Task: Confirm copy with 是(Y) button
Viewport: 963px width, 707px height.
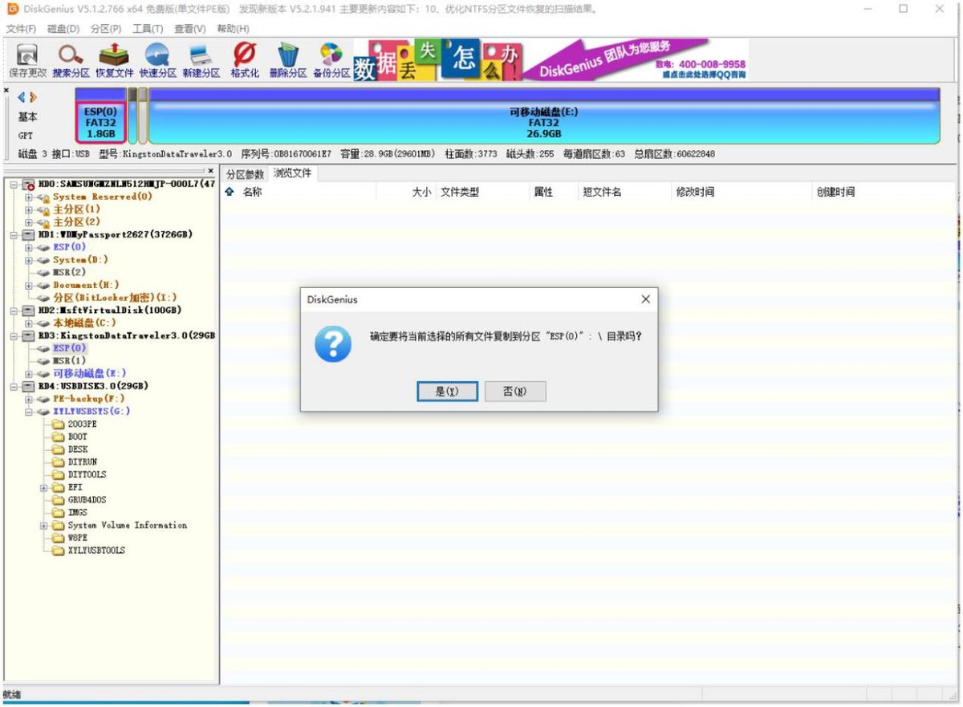Action: click(x=447, y=392)
